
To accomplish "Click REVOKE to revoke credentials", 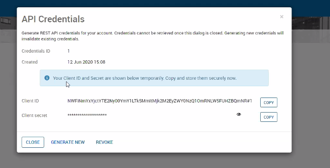I will coord(104,142).
